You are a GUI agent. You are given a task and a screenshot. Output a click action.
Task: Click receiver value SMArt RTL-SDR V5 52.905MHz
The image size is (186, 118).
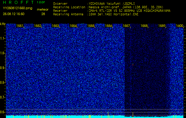112,11
